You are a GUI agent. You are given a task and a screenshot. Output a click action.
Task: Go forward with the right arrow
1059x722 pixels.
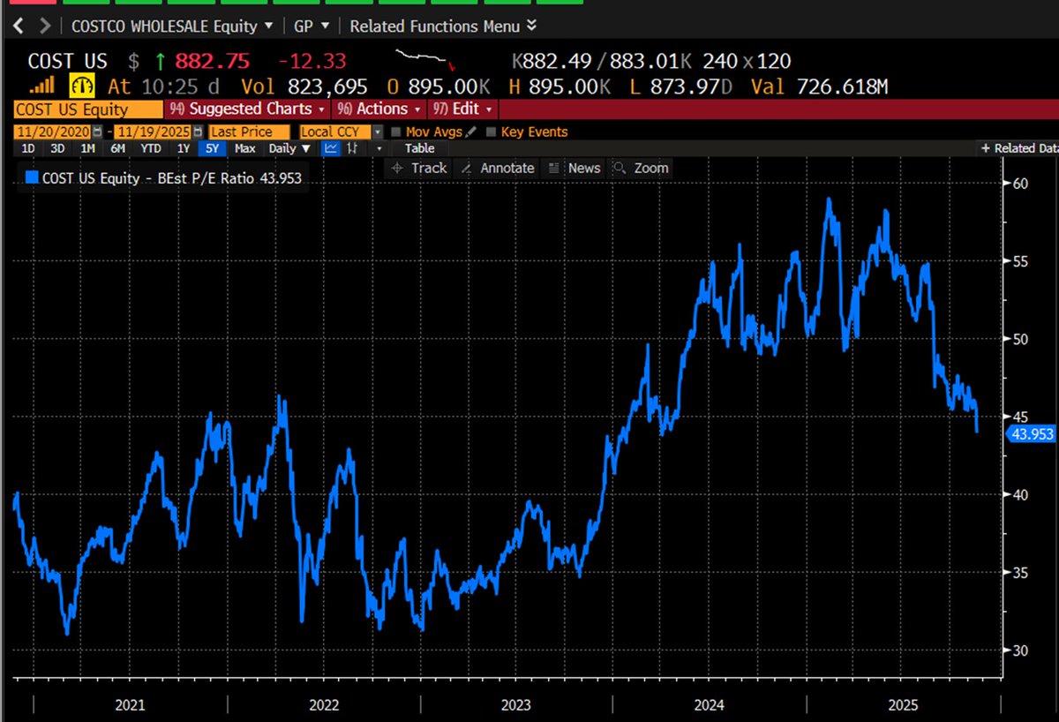tap(45, 26)
